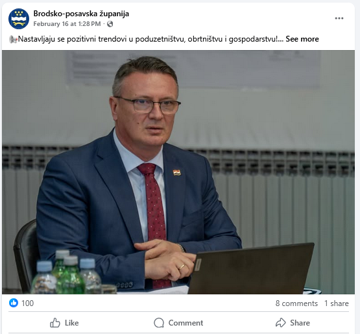Open the Brodsko-posavska županija page name link
This screenshot has height=334, width=360.
click(81, 14)
